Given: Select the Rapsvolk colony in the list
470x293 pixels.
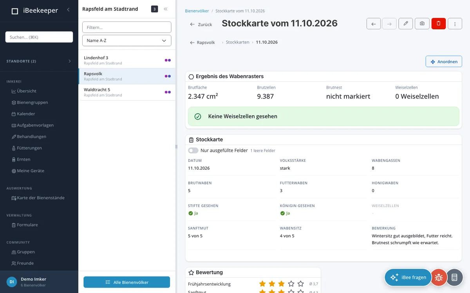Looking at the screenshot, I should tap(127, 76).
